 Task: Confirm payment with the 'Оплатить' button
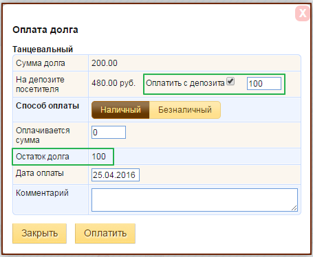(x=105, y=234)
